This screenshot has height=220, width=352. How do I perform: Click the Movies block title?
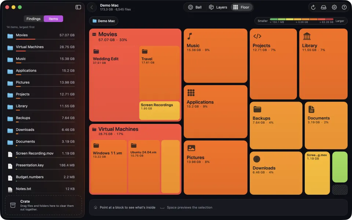coord(108,34)
